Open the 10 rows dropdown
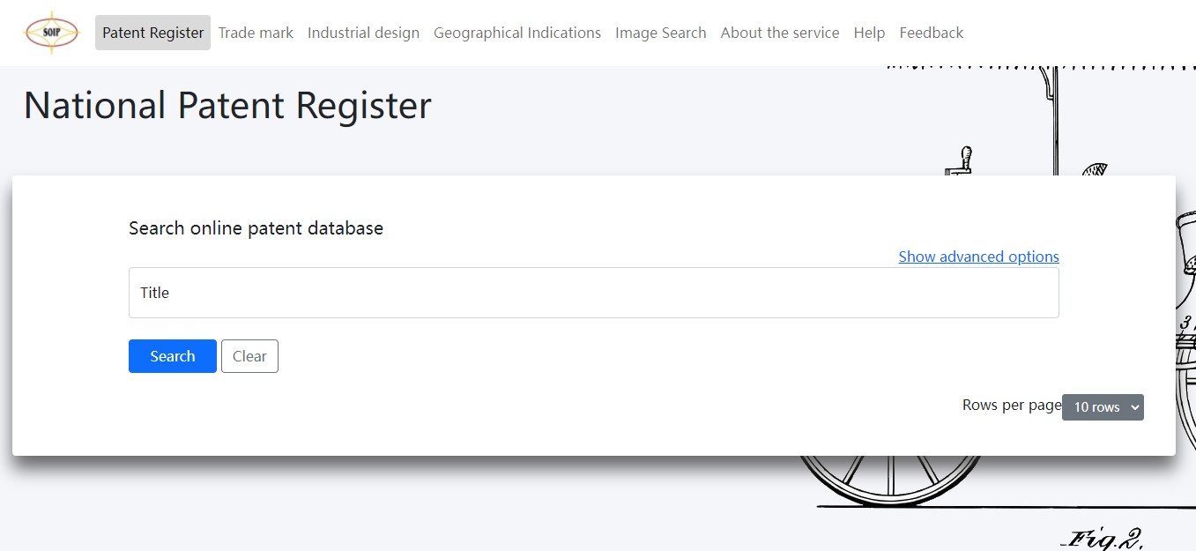Viewport: 1196px width, 551px height. (x=1103, y=407)
